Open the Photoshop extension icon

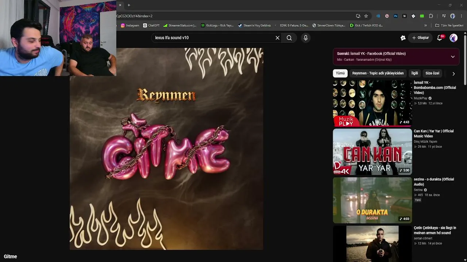pyautogui.click(x=395, y=16)
